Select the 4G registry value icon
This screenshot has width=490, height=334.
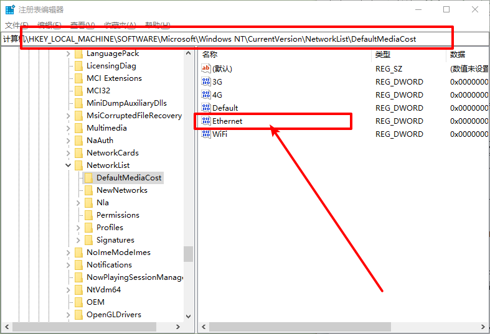coord(206,95)
